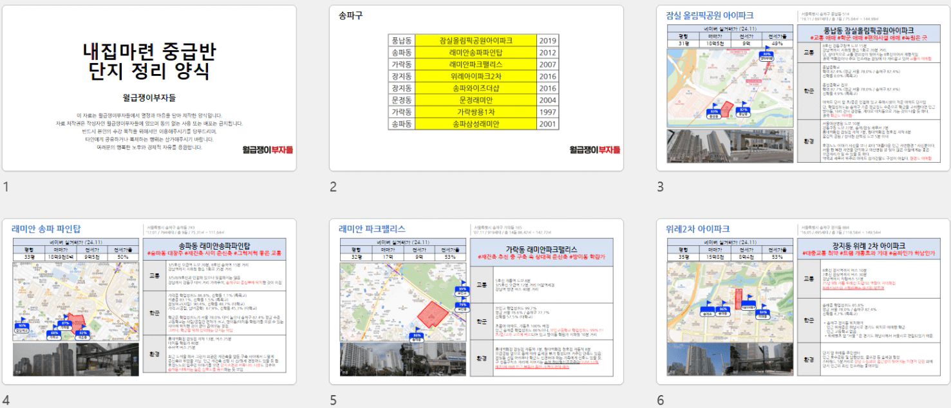Select the 위례아이파크2차 table cell
951x408 pixels.
point(476,76)
